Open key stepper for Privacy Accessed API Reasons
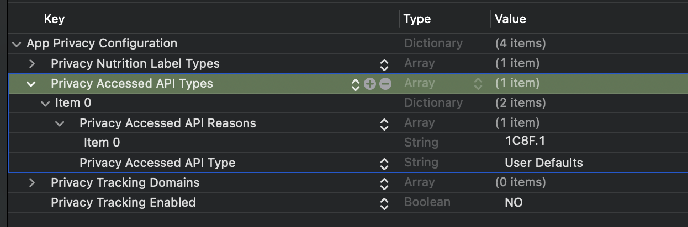Image resolution: width=688 pixels, height=227 pixels. click(x=385, y=123)
